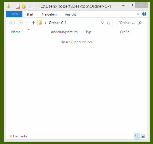Open Help with the blue question mark
Viewport: 153px width, 144px height.
pos(144,14)
